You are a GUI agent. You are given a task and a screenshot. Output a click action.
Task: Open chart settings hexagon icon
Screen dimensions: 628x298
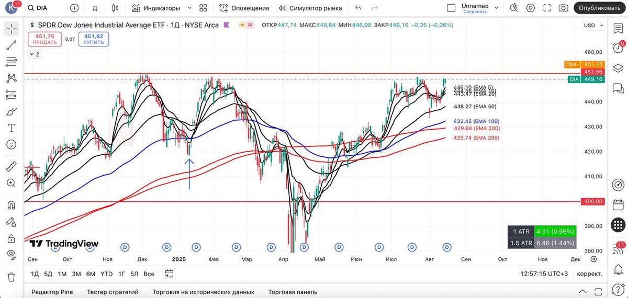coord(531,8)
